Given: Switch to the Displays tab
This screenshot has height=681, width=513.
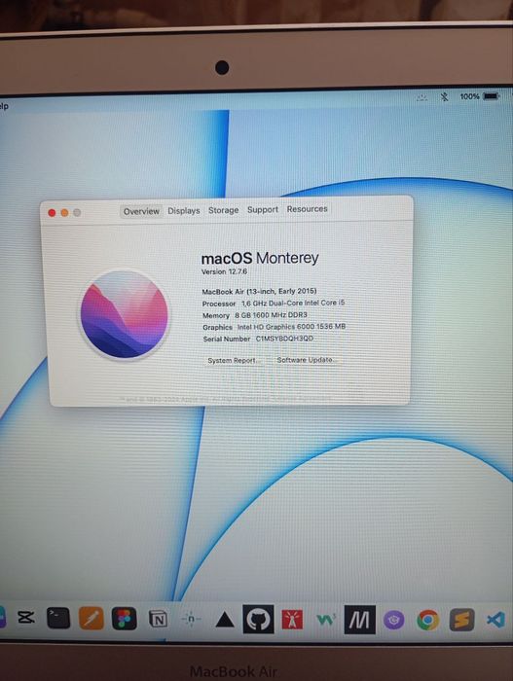Looking at the screenshot, I should click(184, 211).
